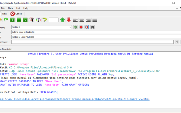Click the 'SHOW GRANTS;' text
The image size is (181, 113).
coord(49,92)
